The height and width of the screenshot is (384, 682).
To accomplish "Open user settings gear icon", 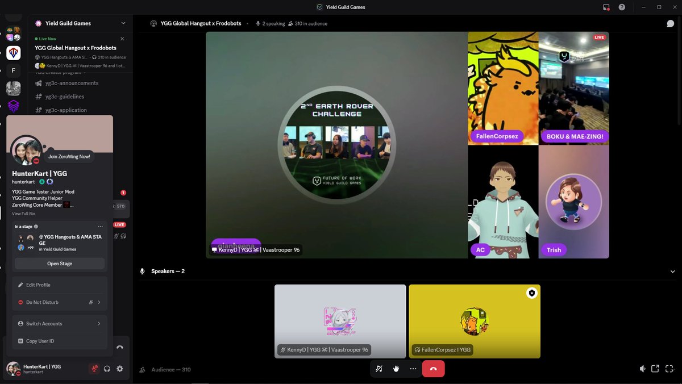I will (119, 369).
